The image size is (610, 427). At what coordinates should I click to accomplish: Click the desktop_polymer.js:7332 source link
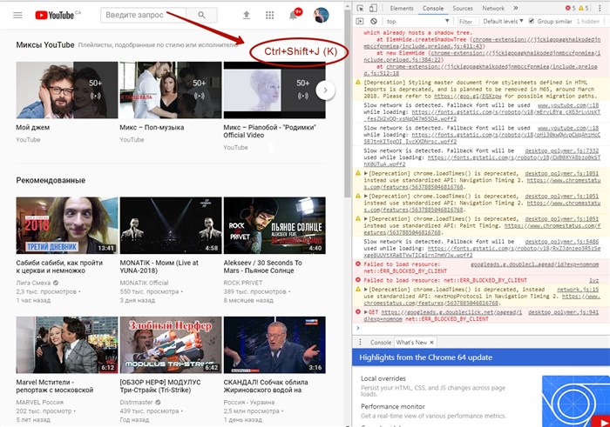click(x=562, y=150)
